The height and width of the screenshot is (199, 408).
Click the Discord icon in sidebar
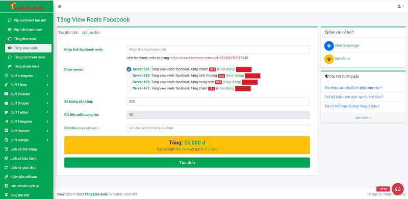coord(6,131)
